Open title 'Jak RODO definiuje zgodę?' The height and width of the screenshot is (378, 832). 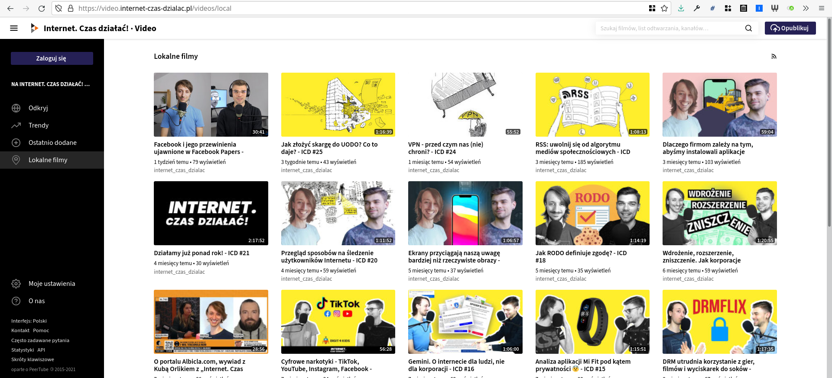(x=581, y=256)
